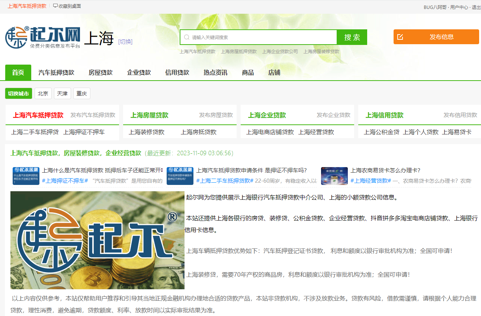Click the desktop icon next to 收藏到桌面
The height and width of the screenshot is (316, 481).
tap(55, 6)
